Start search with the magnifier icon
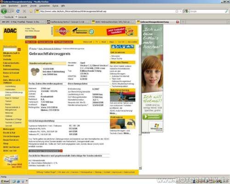Screen dimensions: 230x184 click(226, 11)
